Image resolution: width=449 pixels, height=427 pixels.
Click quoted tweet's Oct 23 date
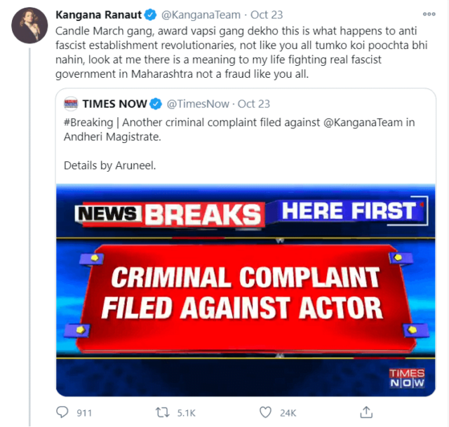point(254,104)
